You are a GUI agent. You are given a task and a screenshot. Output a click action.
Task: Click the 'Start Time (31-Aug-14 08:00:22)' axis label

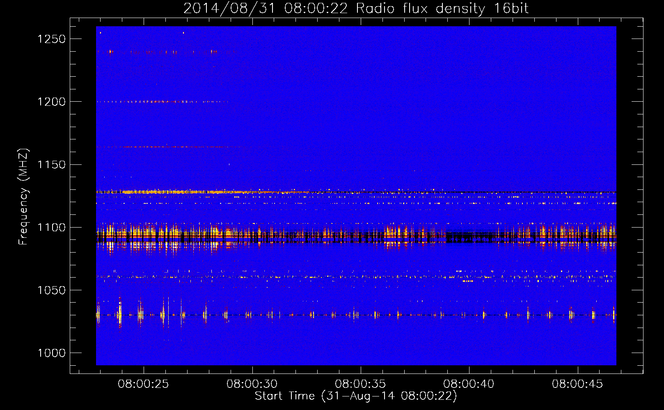[356, 396]
